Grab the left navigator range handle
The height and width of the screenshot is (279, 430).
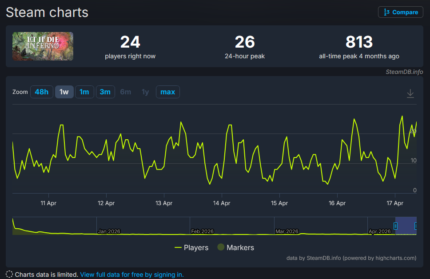tap(395, 226)
